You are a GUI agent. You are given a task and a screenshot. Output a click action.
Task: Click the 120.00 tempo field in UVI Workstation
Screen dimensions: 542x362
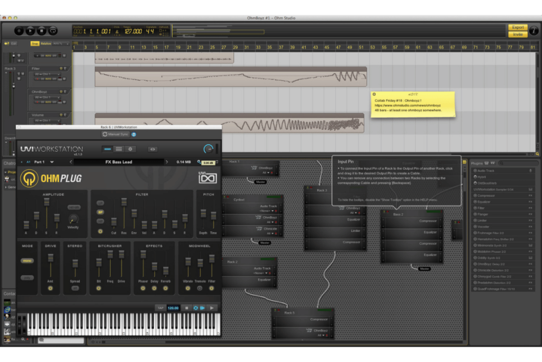point(173,307)
